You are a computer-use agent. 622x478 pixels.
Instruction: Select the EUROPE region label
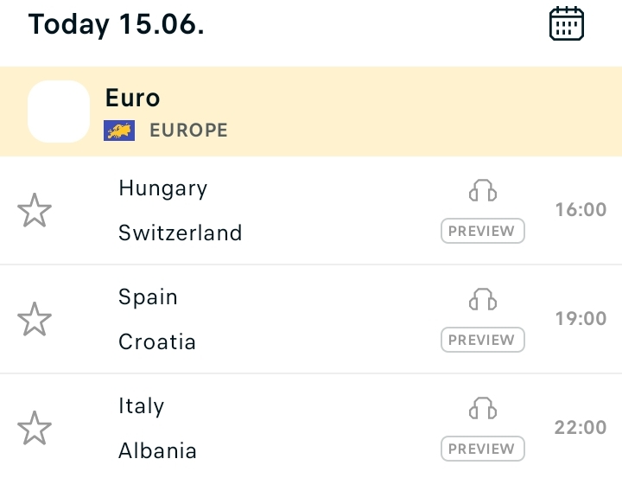[x=189, y=131]
